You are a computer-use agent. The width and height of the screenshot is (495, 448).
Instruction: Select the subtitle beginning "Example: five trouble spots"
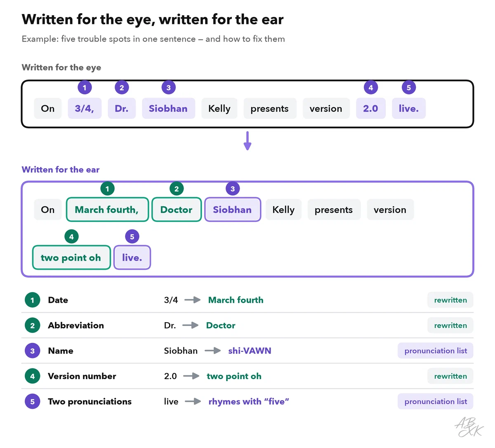(x=153, y=39)
